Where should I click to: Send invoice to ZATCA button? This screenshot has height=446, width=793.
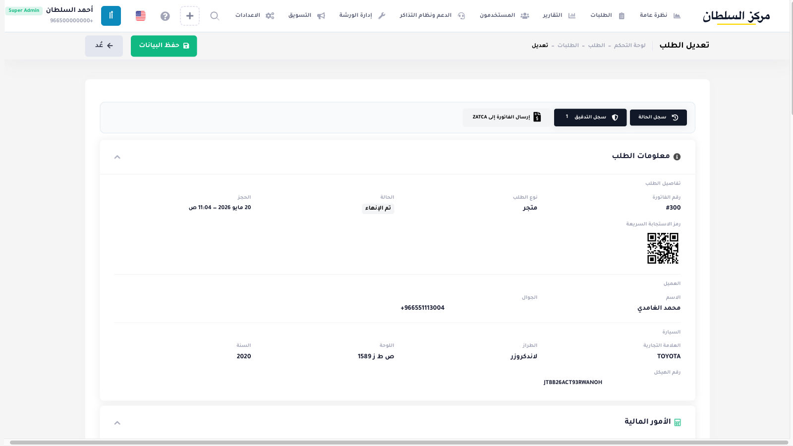[507, 117]
